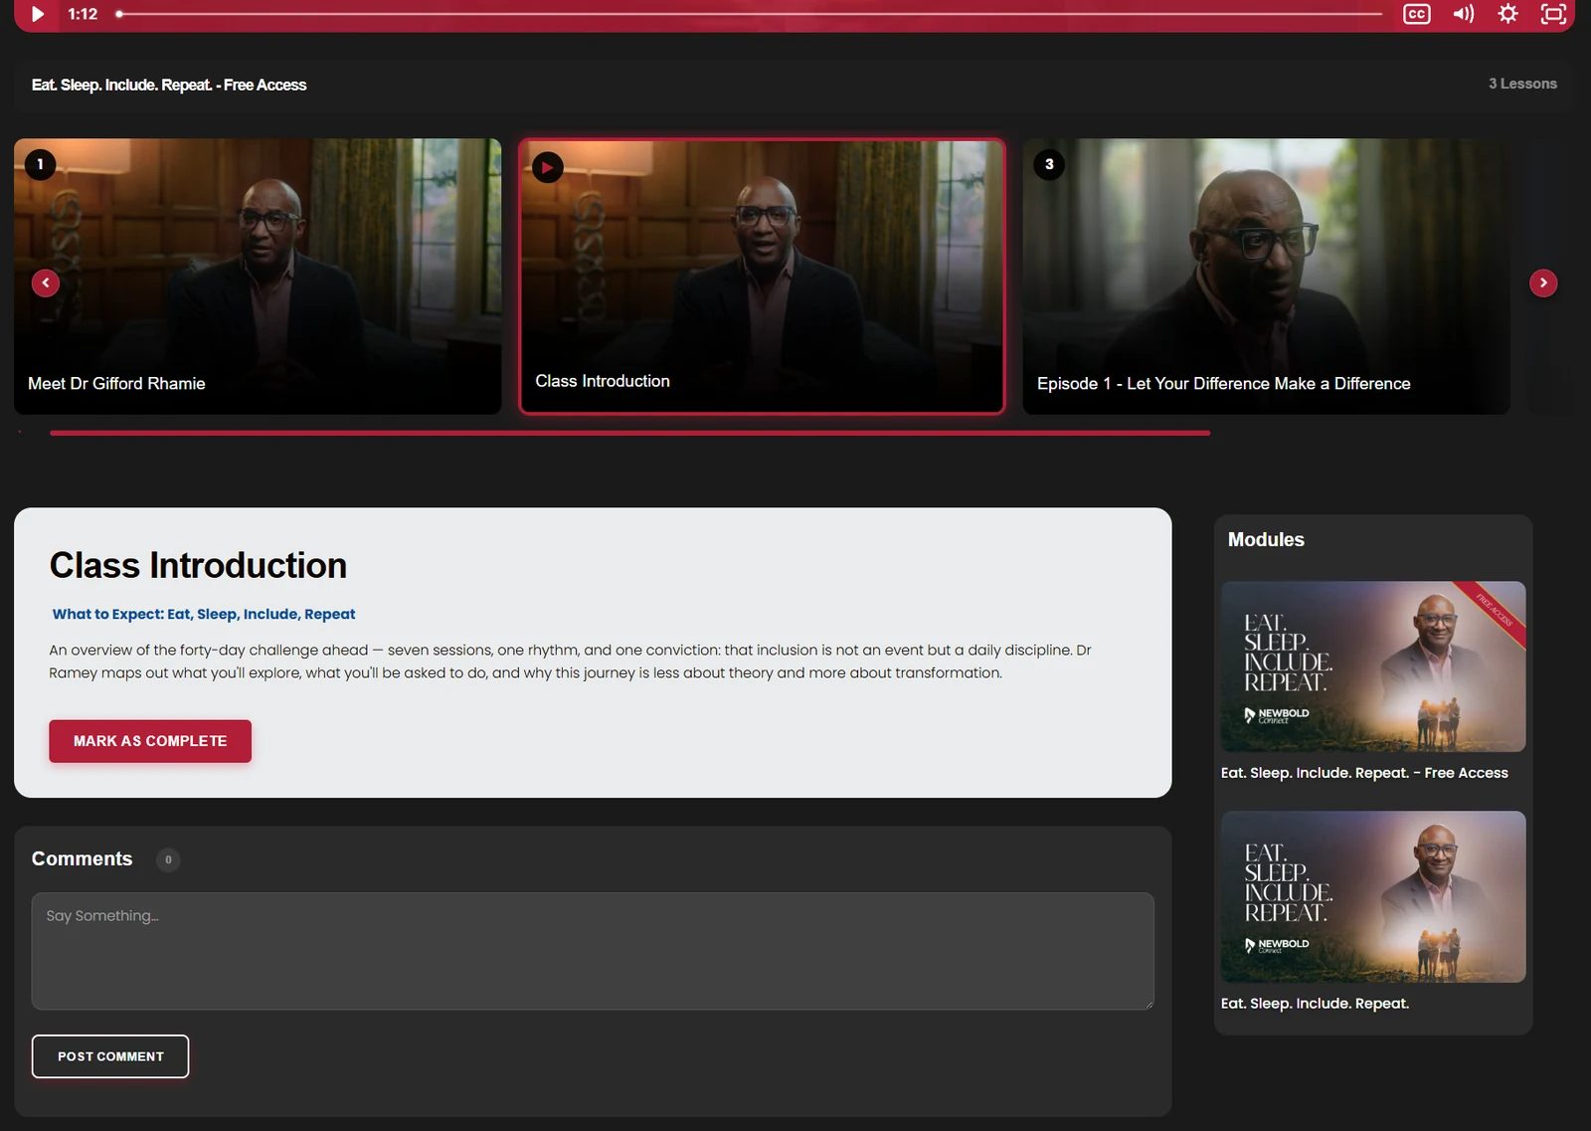Open Episode 1 Let Your Difference lesson

pos(1266,276)
